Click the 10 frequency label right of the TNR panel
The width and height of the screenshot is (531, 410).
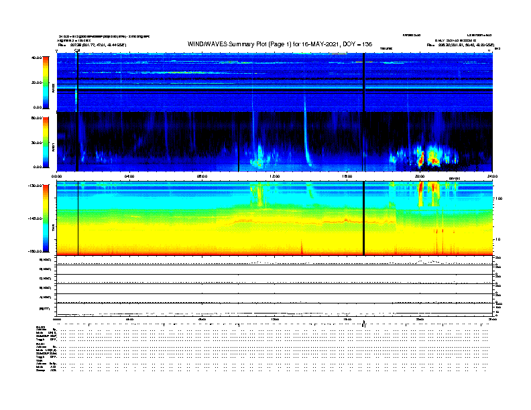pyautogui.click(x=498, y=239)
